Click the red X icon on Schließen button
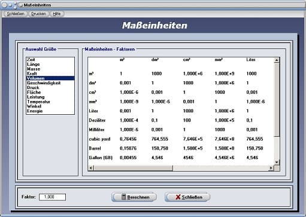 point(178,197)
